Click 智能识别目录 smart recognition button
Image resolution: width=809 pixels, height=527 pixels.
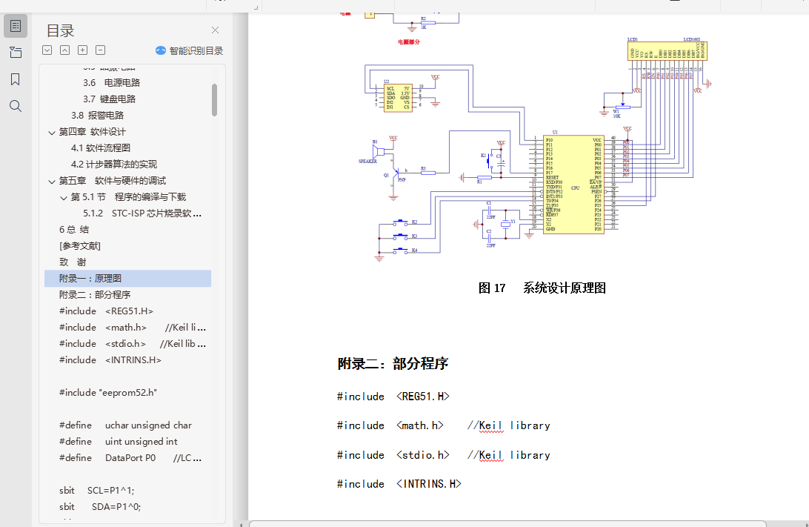point(190,50)
